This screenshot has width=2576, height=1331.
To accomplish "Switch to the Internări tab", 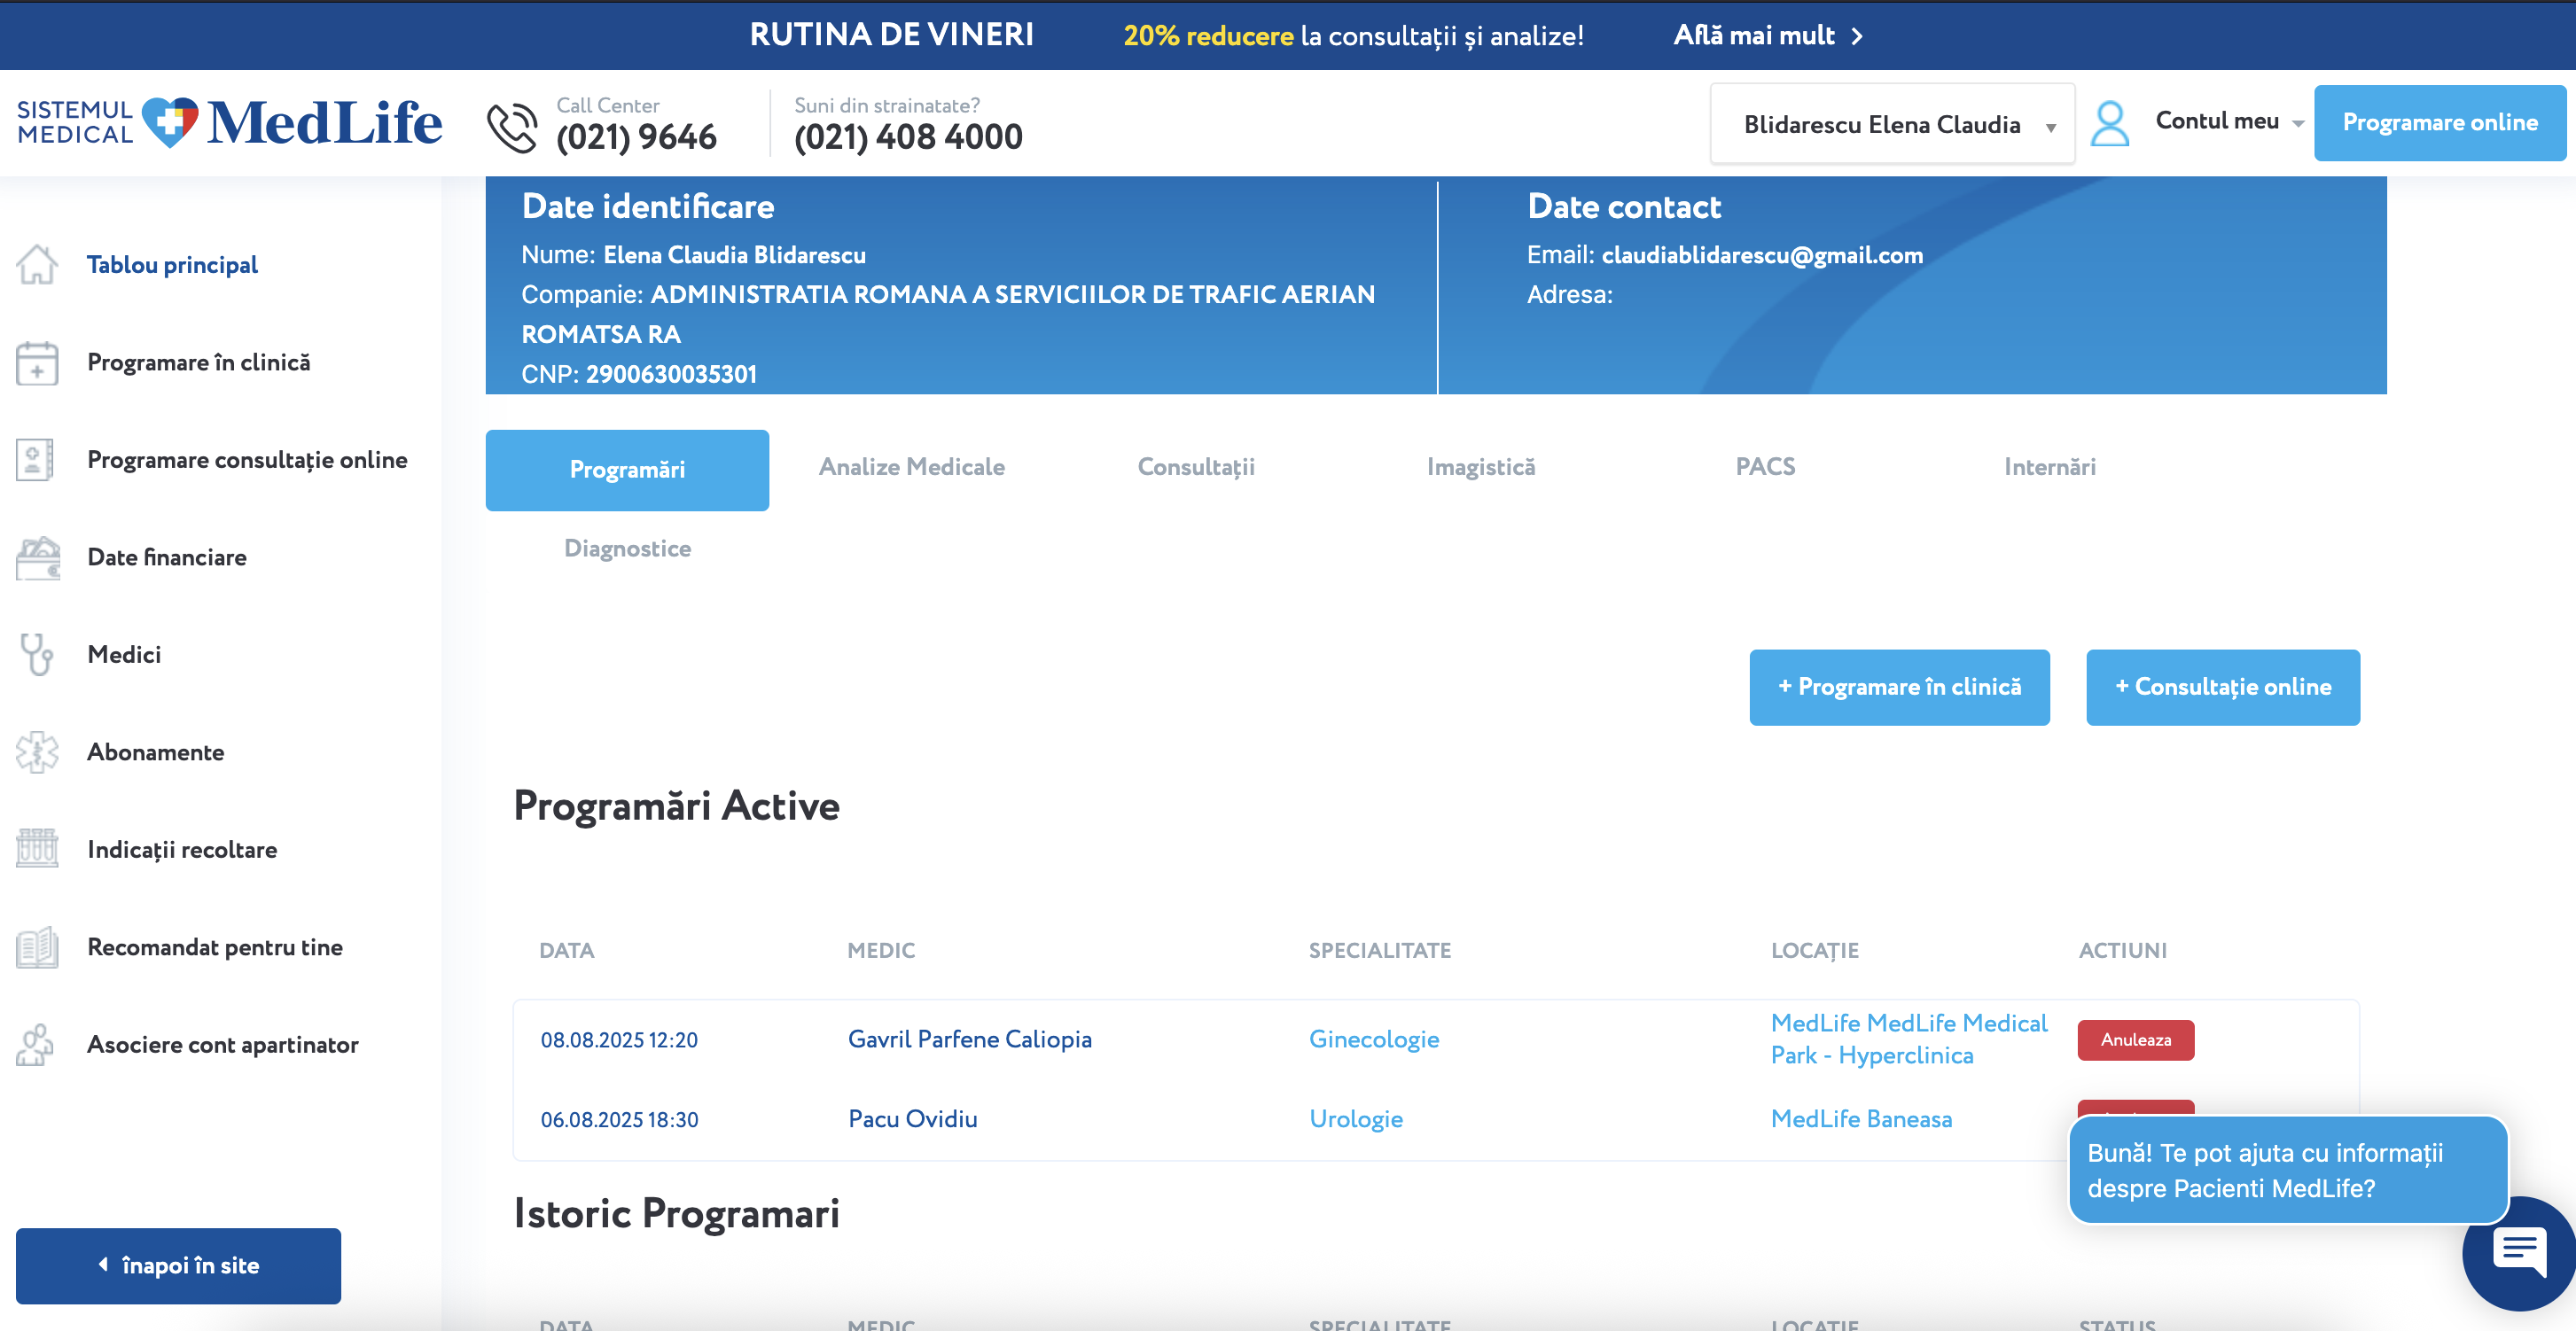I will [x=2049, y=467].
